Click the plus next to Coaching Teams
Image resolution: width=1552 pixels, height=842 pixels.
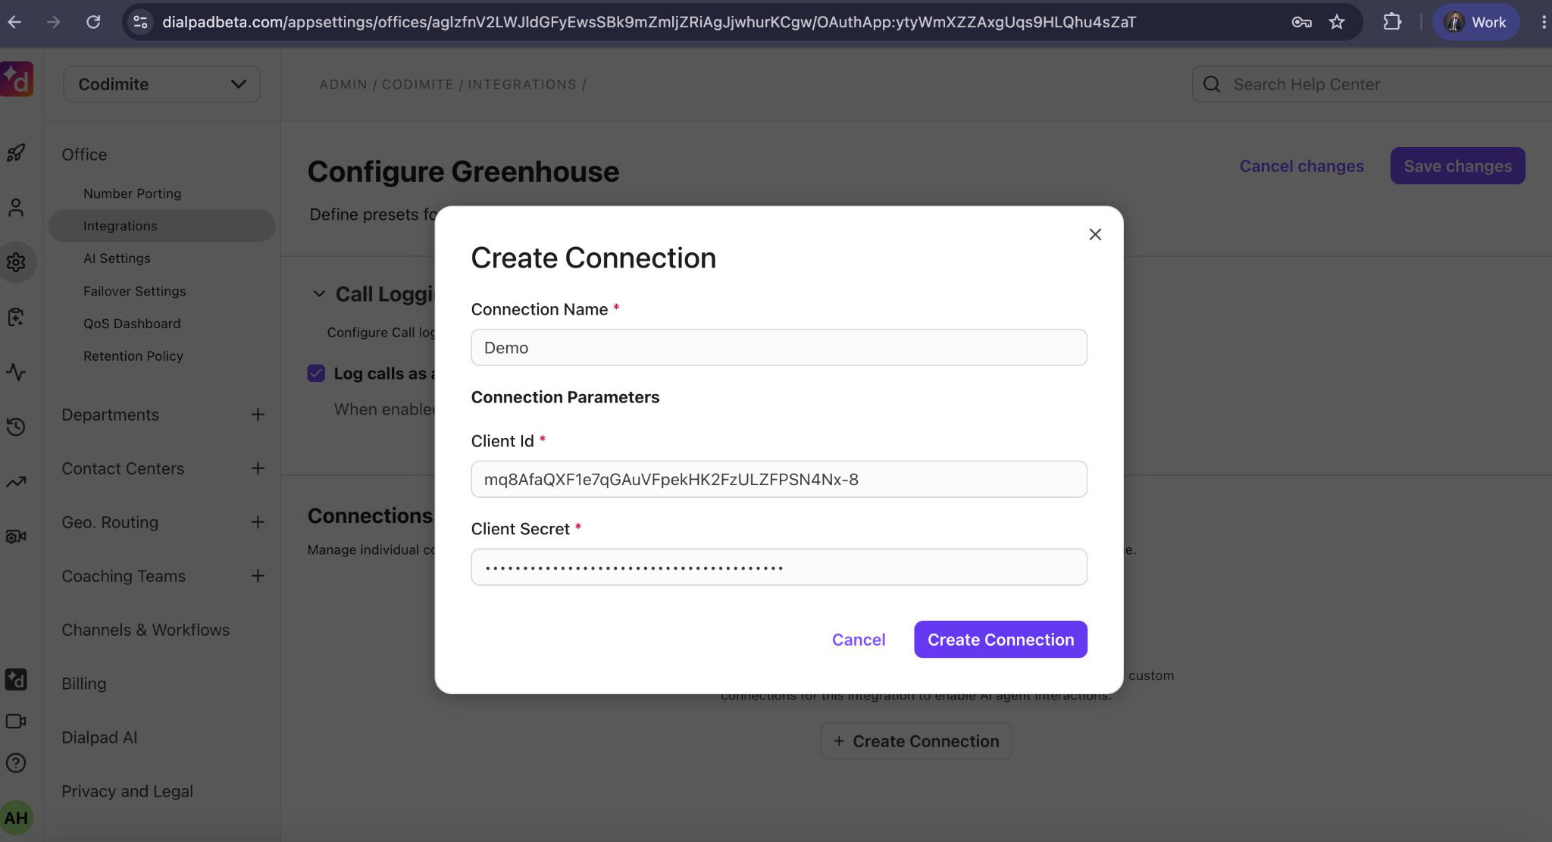pyautogui.click(x=258, y=576)
